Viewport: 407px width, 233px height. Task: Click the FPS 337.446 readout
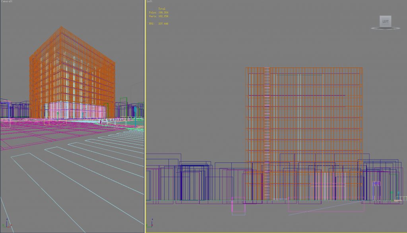click(159, 23)
